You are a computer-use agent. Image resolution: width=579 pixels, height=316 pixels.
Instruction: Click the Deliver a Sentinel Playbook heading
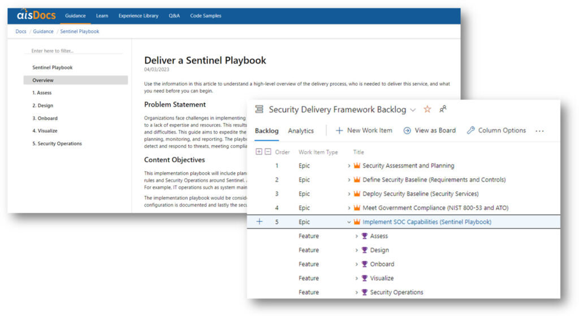[x=205, y=60]
